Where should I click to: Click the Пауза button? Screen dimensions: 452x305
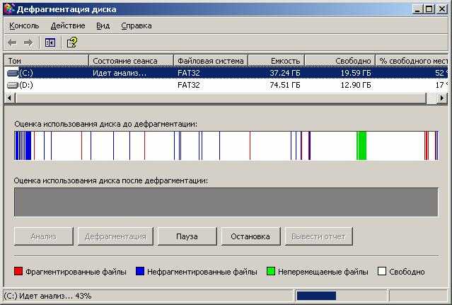(187, 236)
